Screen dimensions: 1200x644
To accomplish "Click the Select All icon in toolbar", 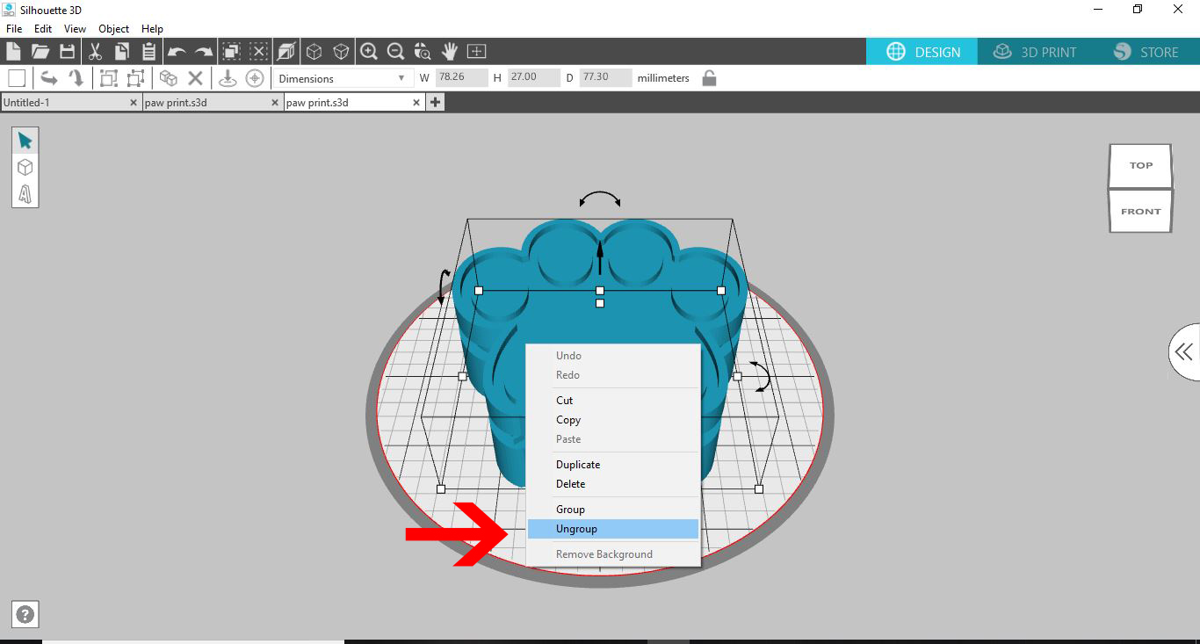I will coord(231,51).
